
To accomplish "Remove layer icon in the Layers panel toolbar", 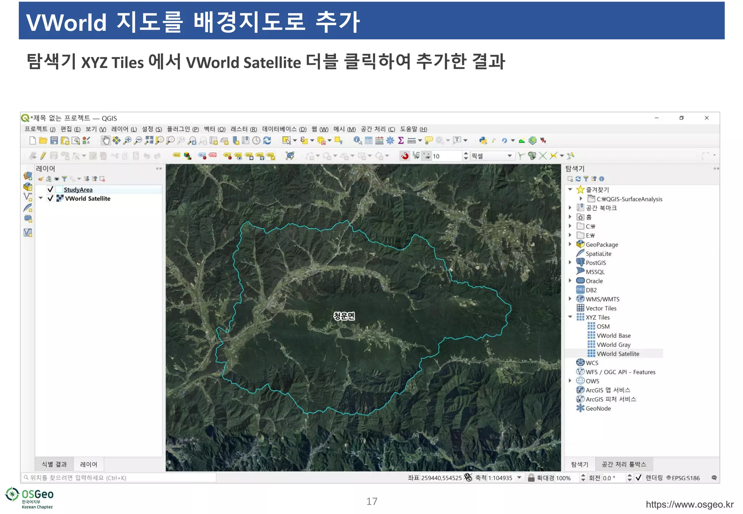I will [102, 179].
